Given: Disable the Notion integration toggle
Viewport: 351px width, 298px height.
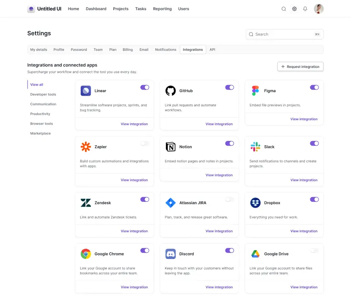Looking at the screenshot, I should point(229,143).
